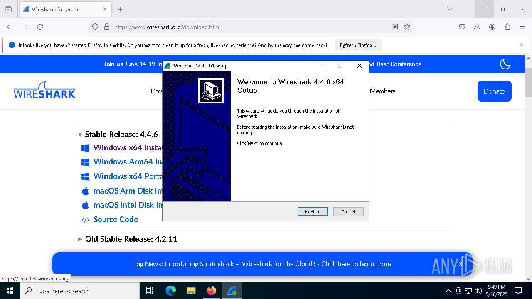Image resolution: width=532 pixels, height=299 pixels.
Task: Open the notification center
Action: tap(518, 291)
